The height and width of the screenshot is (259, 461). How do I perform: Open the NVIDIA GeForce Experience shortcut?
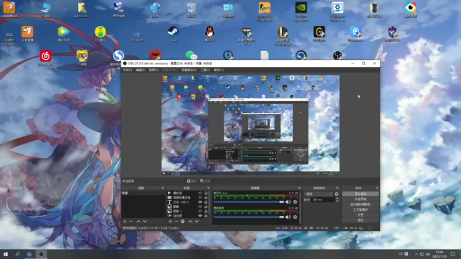[300, 9]
